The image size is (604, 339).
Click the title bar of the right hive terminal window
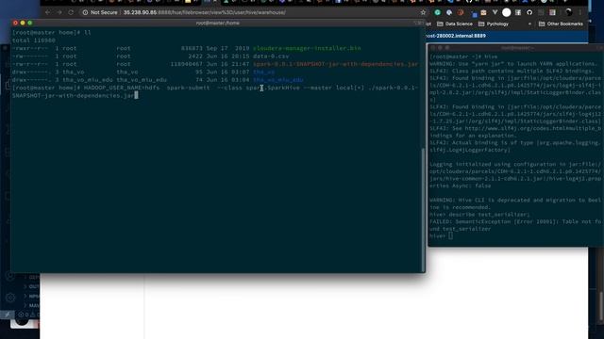point(516,48)
